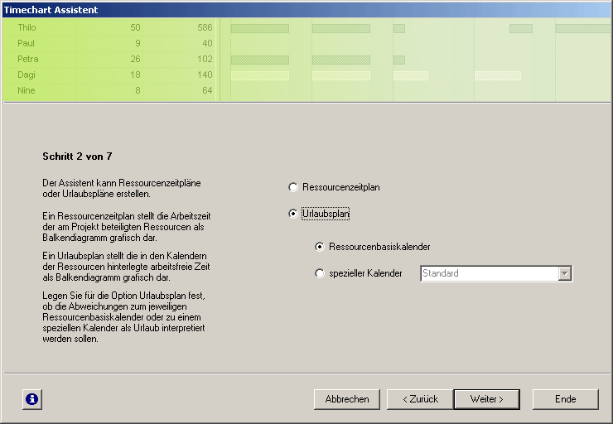
Task: Click the Standard calendar combo box field
Action: (x=490, y=274)
